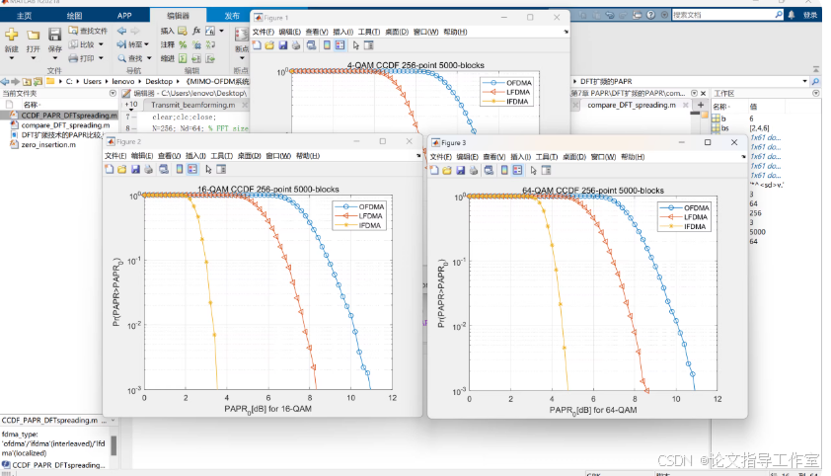
Task: Open 文件(F) menu in Figure 1
Action: 264,32
